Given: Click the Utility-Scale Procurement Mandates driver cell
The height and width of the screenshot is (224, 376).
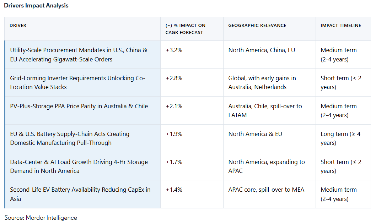Looking at the screenshot, I should tap(79, 55).
